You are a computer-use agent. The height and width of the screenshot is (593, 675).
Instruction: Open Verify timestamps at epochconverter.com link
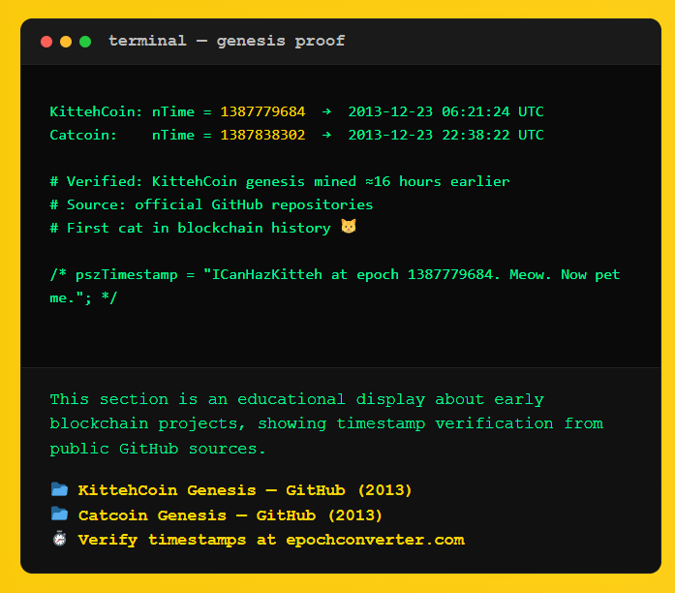(x=271, y=540)
